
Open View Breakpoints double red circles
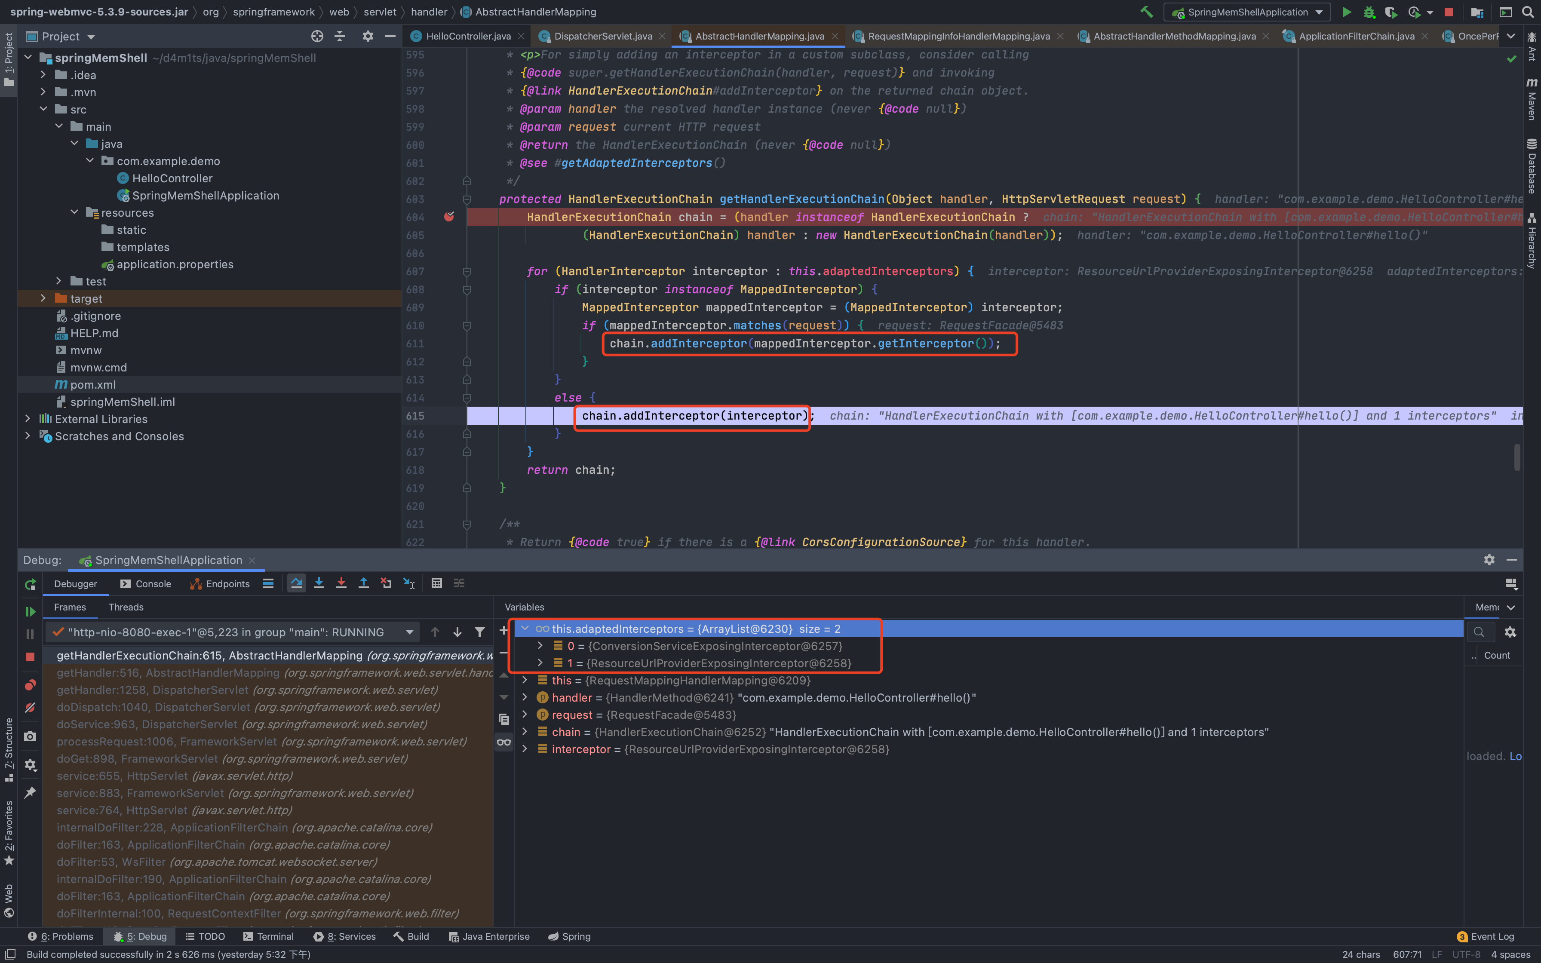[x=30, y=685]
